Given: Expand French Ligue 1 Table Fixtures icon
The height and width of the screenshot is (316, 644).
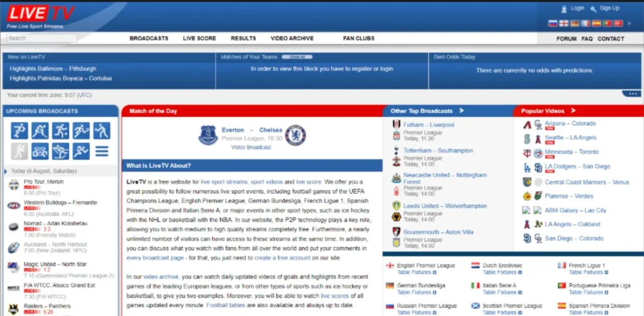Looking at the screenshot, I should point(606,273).
